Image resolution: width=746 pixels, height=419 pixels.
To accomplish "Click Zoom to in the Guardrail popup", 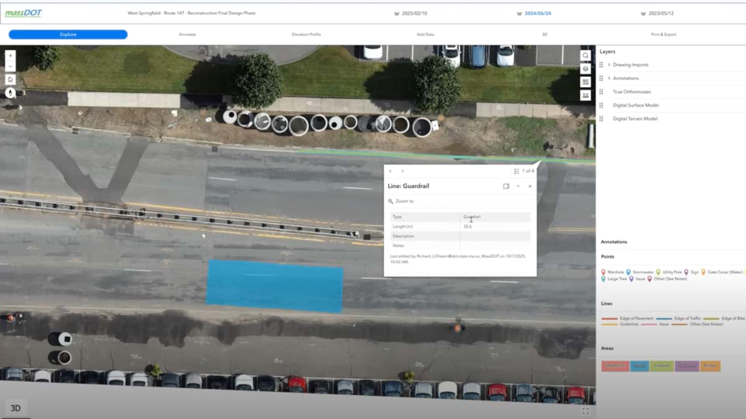I will [x=402, y=201].
